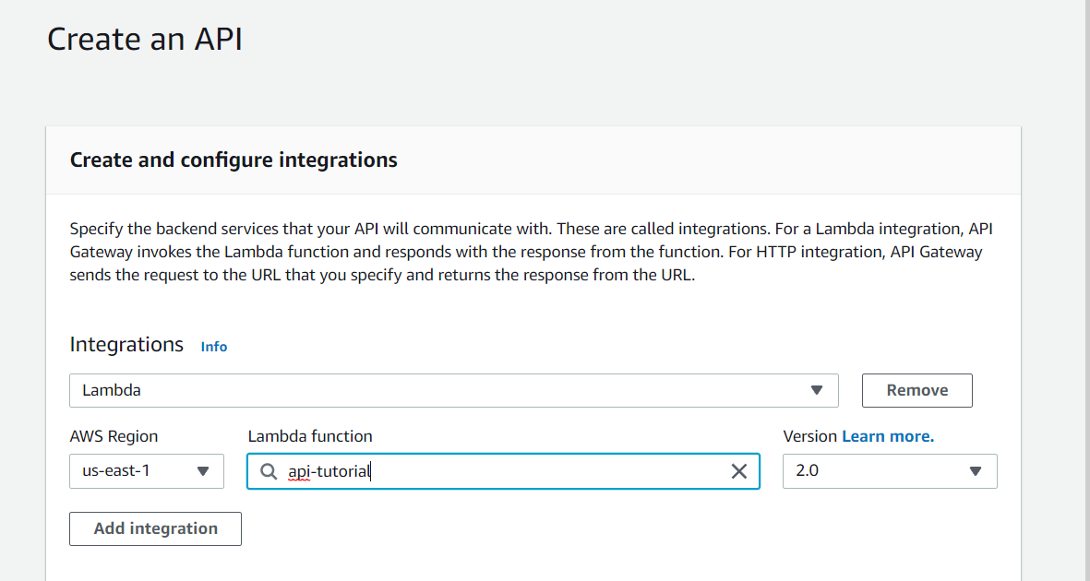Click the Create and configure integrations header

coord(234,160)
